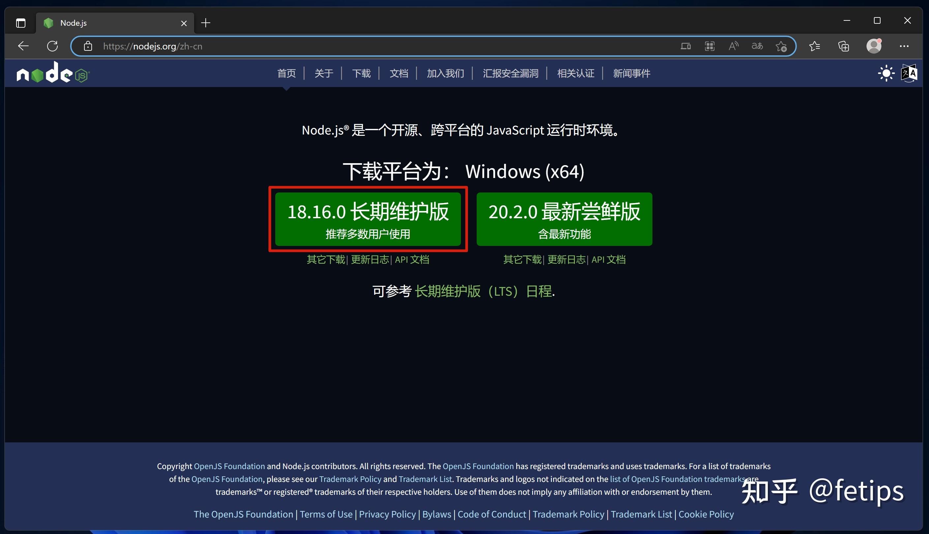Open the 下载 navigation menu item
929x534 pixels.
tap(361, 74)
